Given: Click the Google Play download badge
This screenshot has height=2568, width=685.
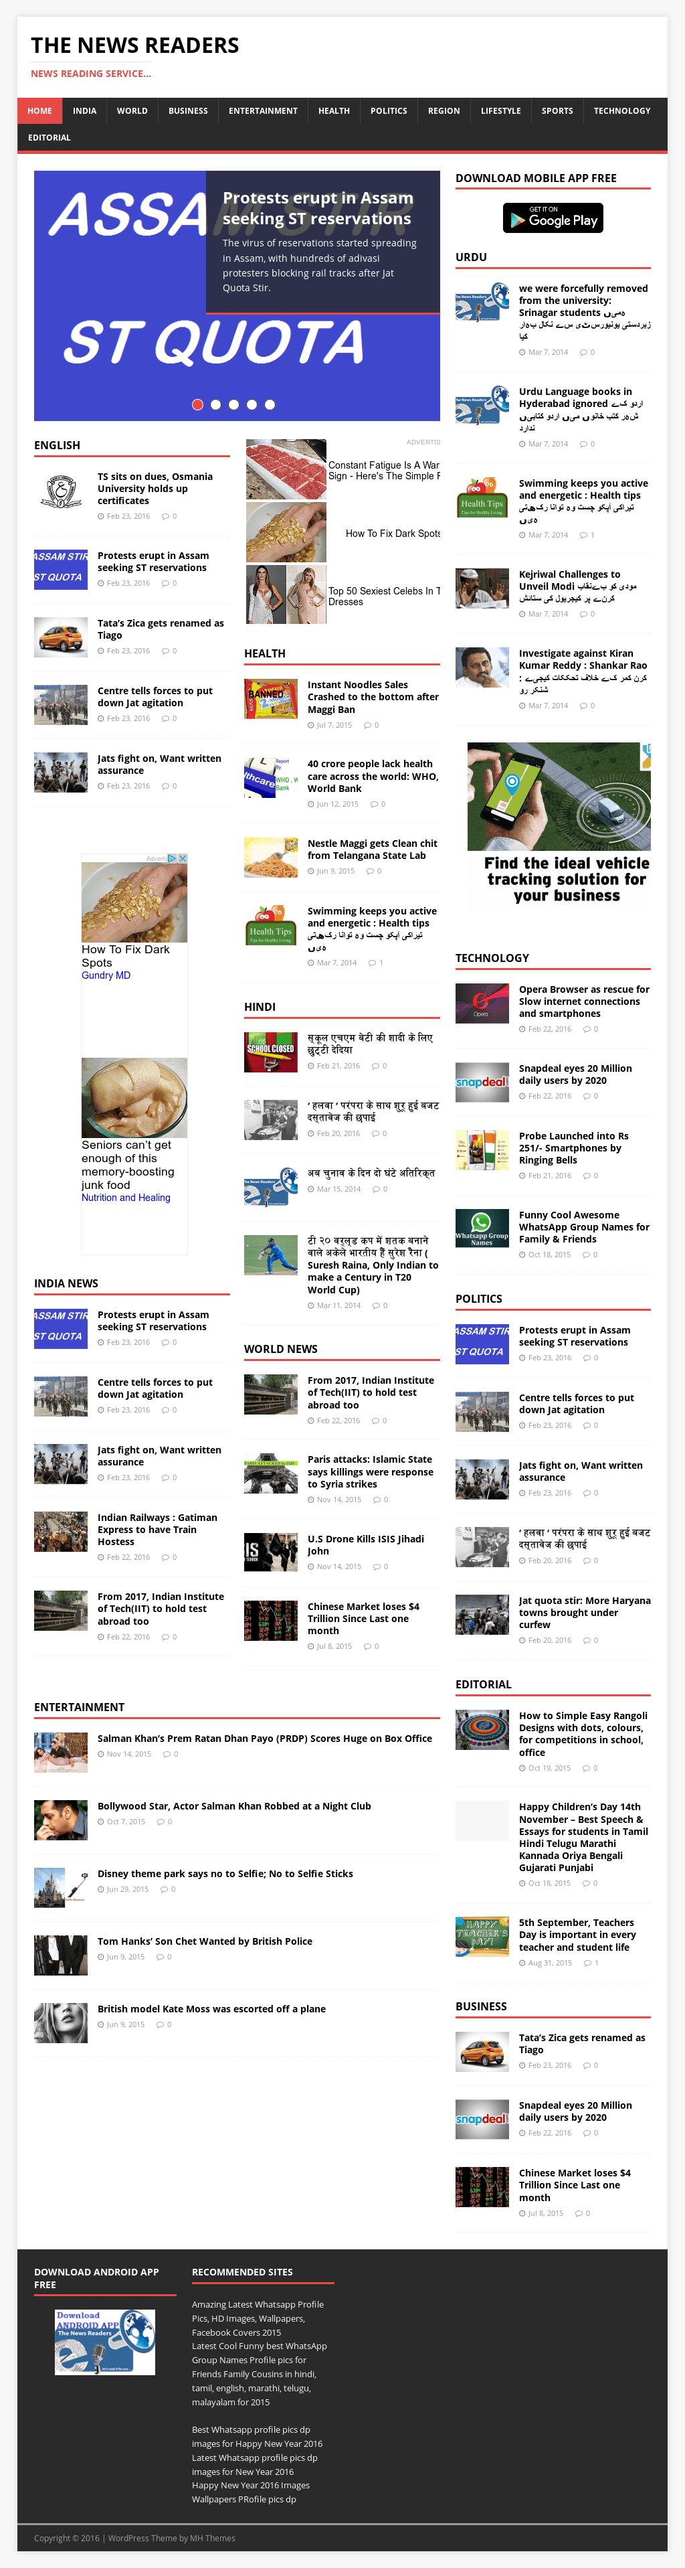Looking at the screenshot, I should point(553,218).
